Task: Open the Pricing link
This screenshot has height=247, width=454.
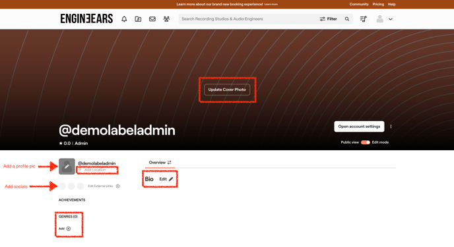Action: pyautogui.click(x=378, y=5)
